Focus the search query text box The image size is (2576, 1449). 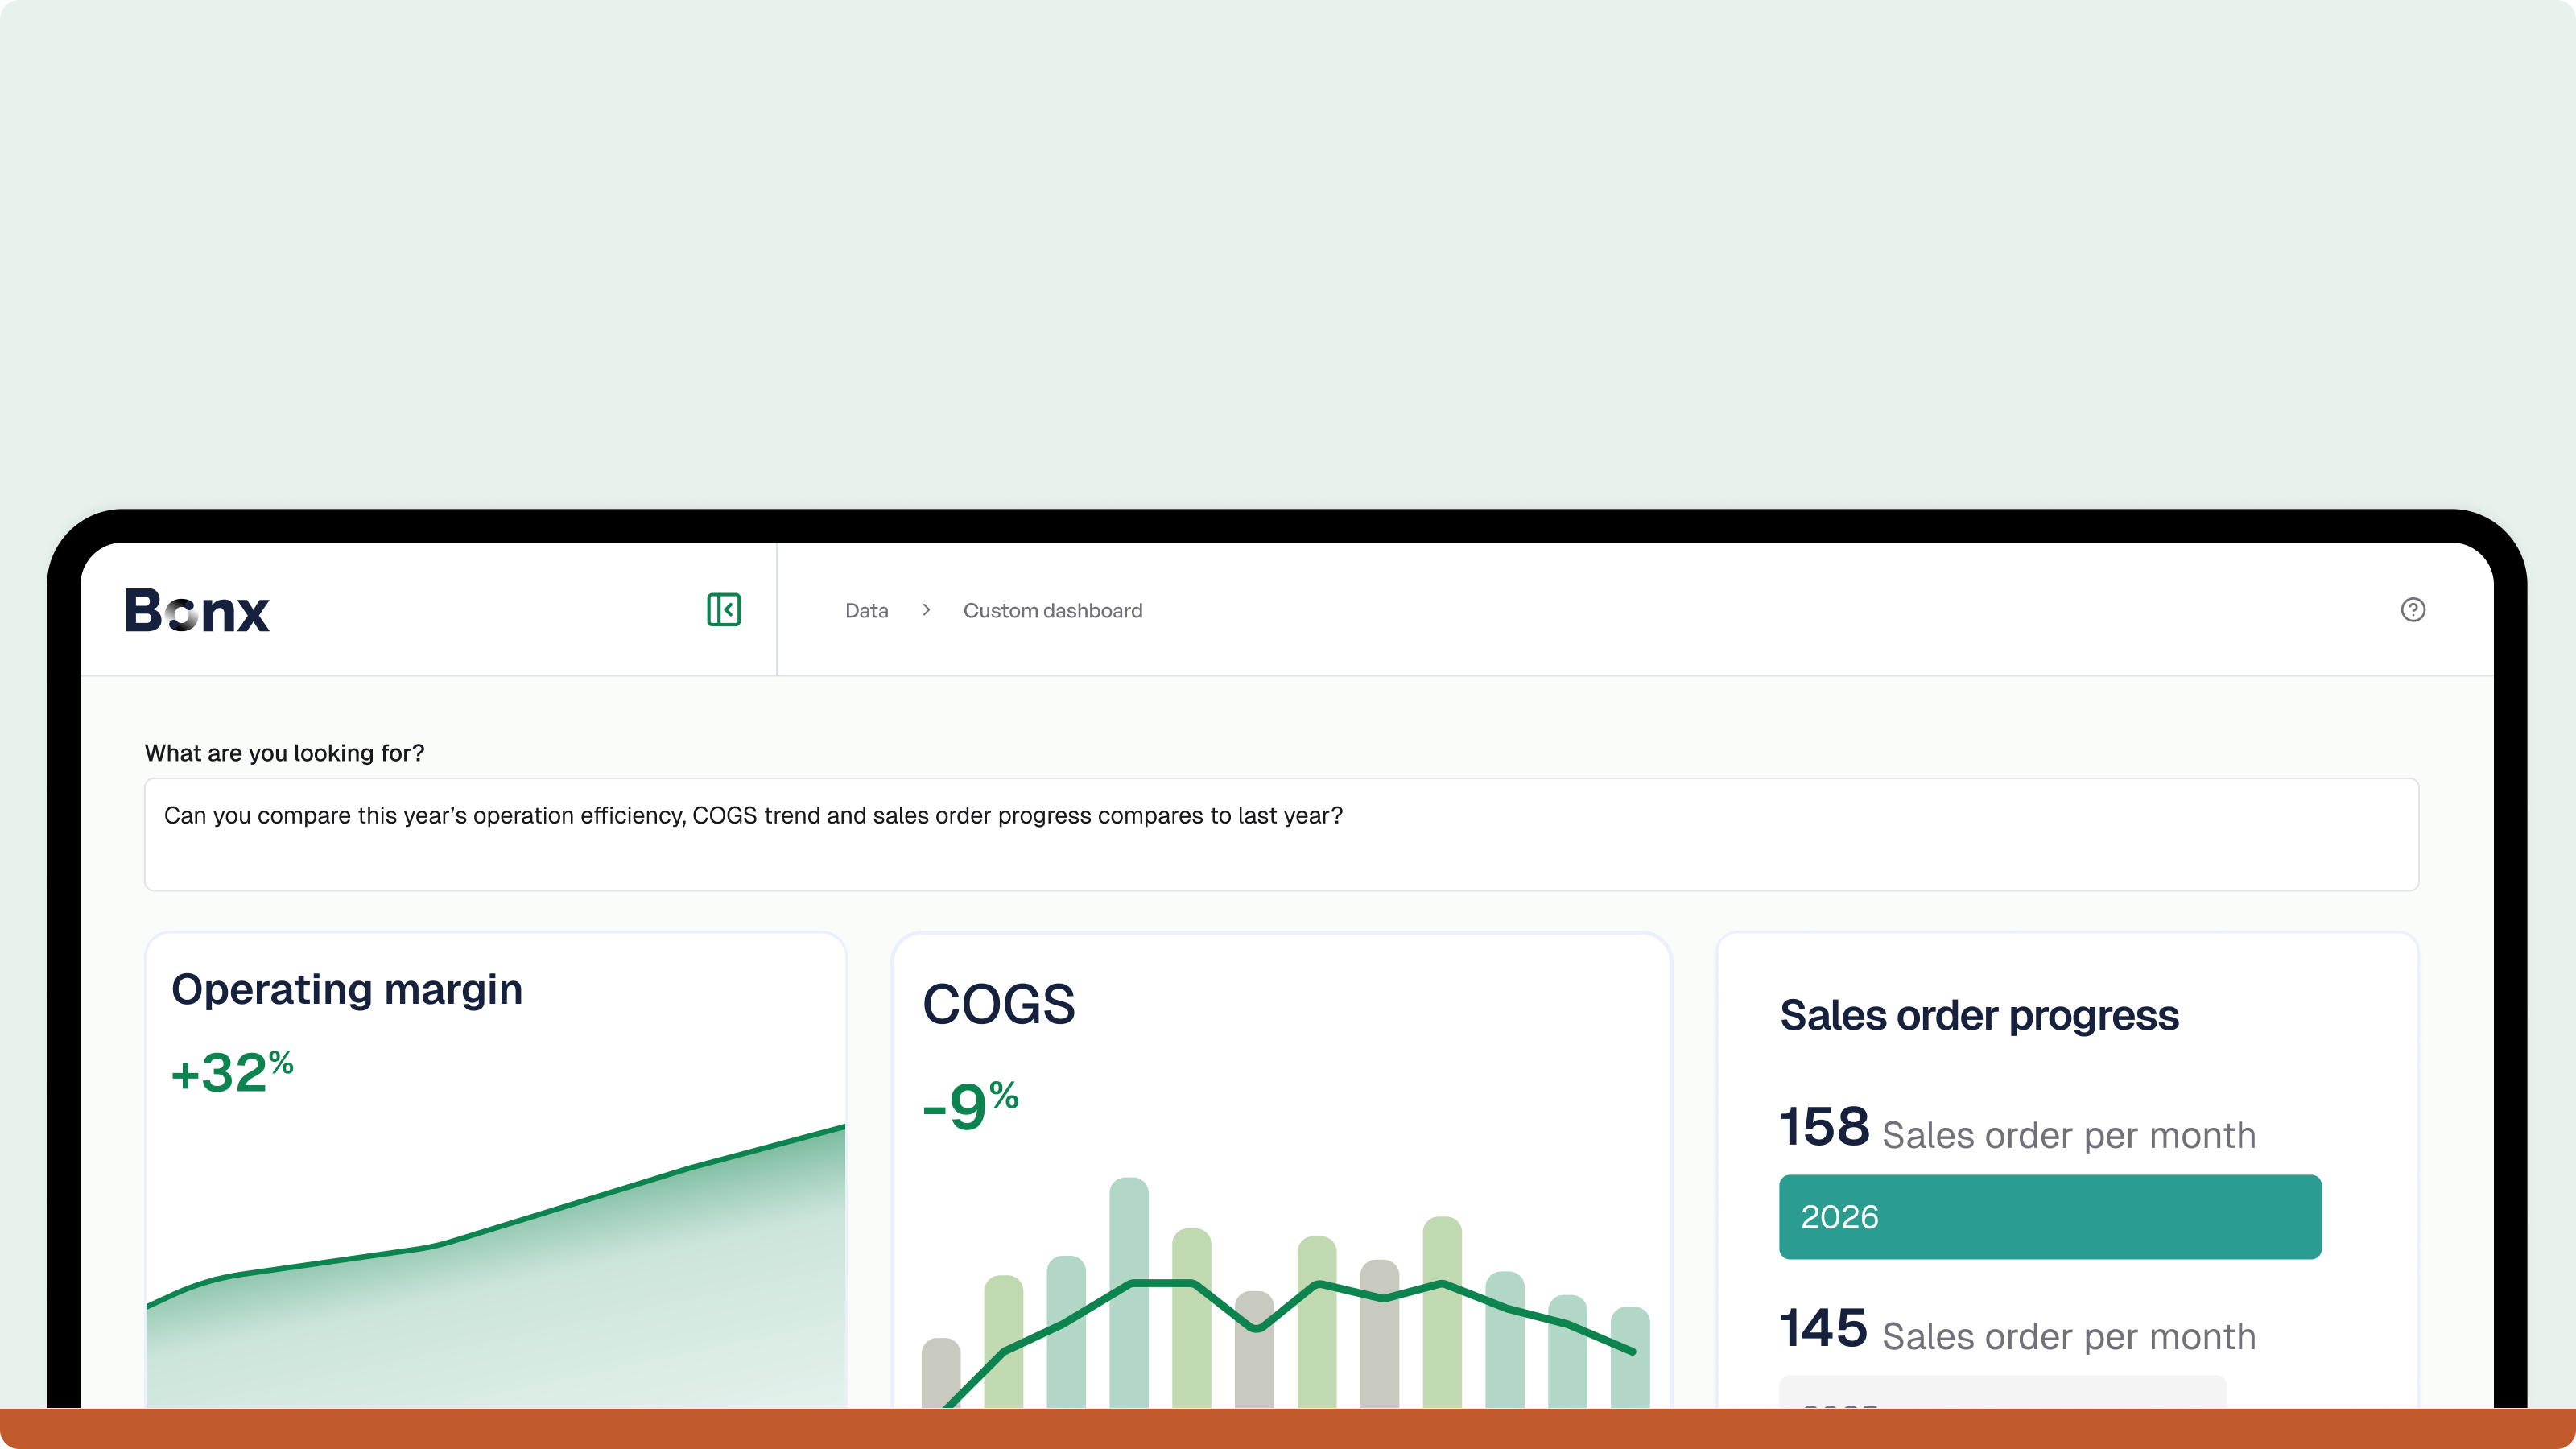pos(1281,834)
